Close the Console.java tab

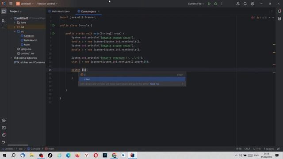tap(99, 11)
